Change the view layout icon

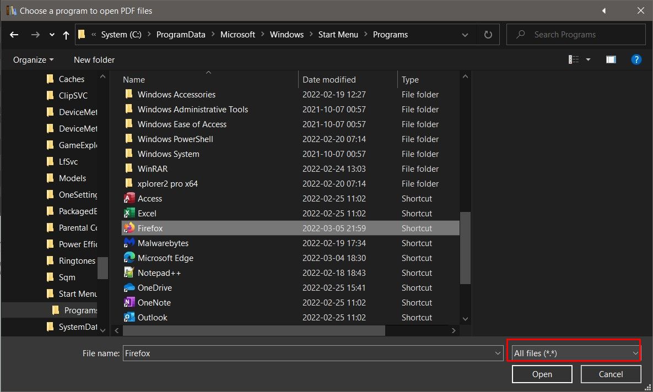(574, 59)
